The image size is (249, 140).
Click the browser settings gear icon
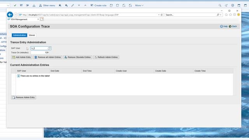tap(235, 15)
